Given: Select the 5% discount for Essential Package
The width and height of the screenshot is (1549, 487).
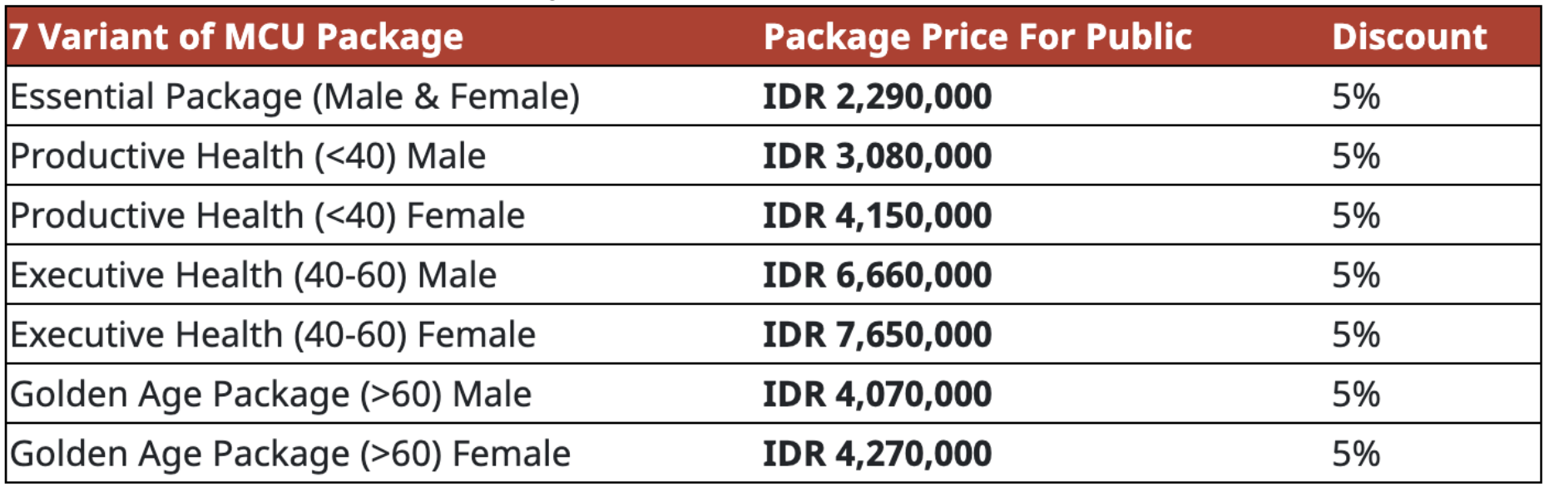Looking at the screenshot, I should click(1355, 97).
